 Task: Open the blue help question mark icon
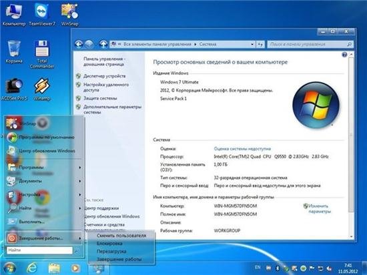pyautogui.click(x=344, y=55)
